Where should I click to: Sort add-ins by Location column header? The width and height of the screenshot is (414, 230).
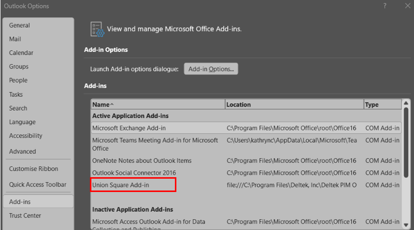[294, 105]
